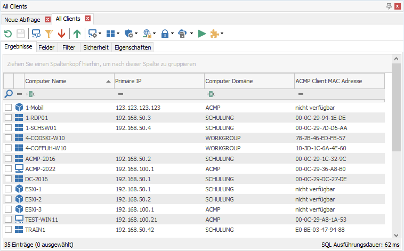Click the Primäre IP column header
Viewport: 404px width, 251px height.
click(x=158, y=81)
